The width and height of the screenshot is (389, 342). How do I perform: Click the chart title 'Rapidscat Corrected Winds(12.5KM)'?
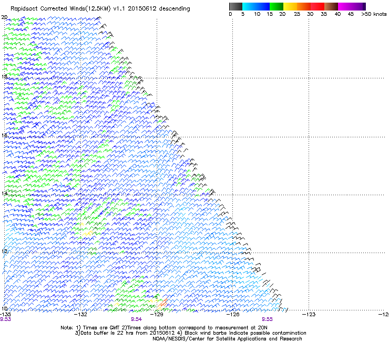(60, 9)
